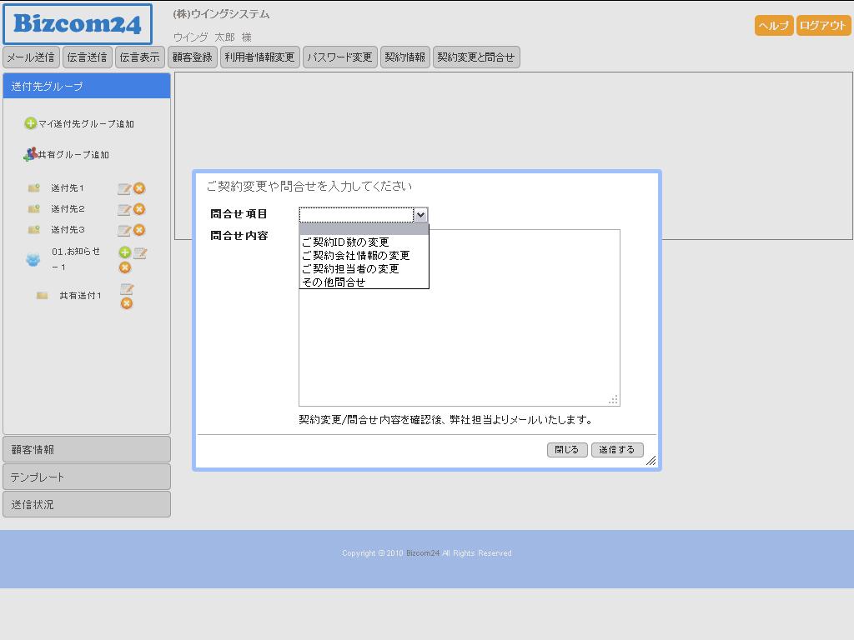Choose その他問合せ in the dropdown list
Viewport: 854px width, 640px height.
(x=334, y=282)
